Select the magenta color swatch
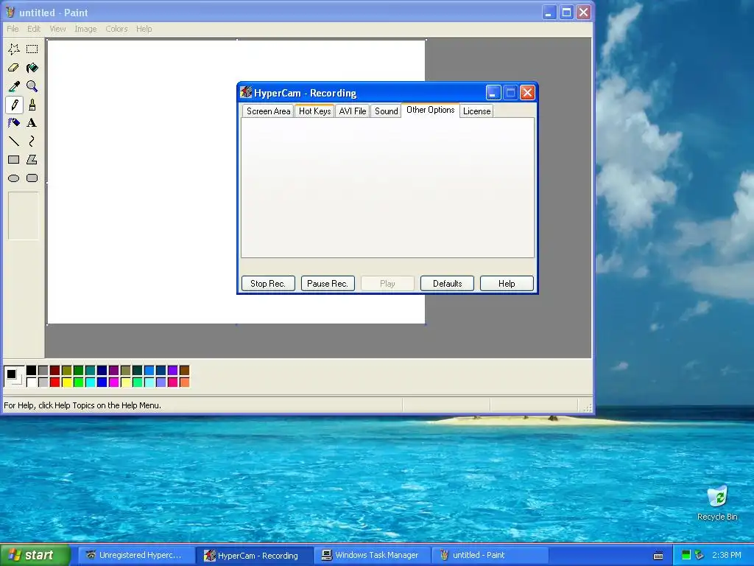 pos(114,382)
